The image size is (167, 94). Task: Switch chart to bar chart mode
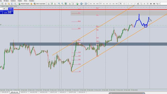pyautogui.click(x=49, y=4)
